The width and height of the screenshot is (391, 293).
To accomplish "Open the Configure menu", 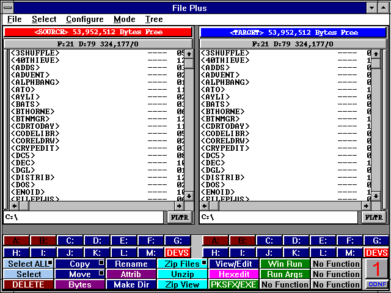I will [84, 20].
